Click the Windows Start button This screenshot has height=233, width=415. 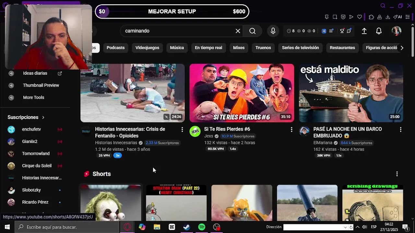(7, 227)
